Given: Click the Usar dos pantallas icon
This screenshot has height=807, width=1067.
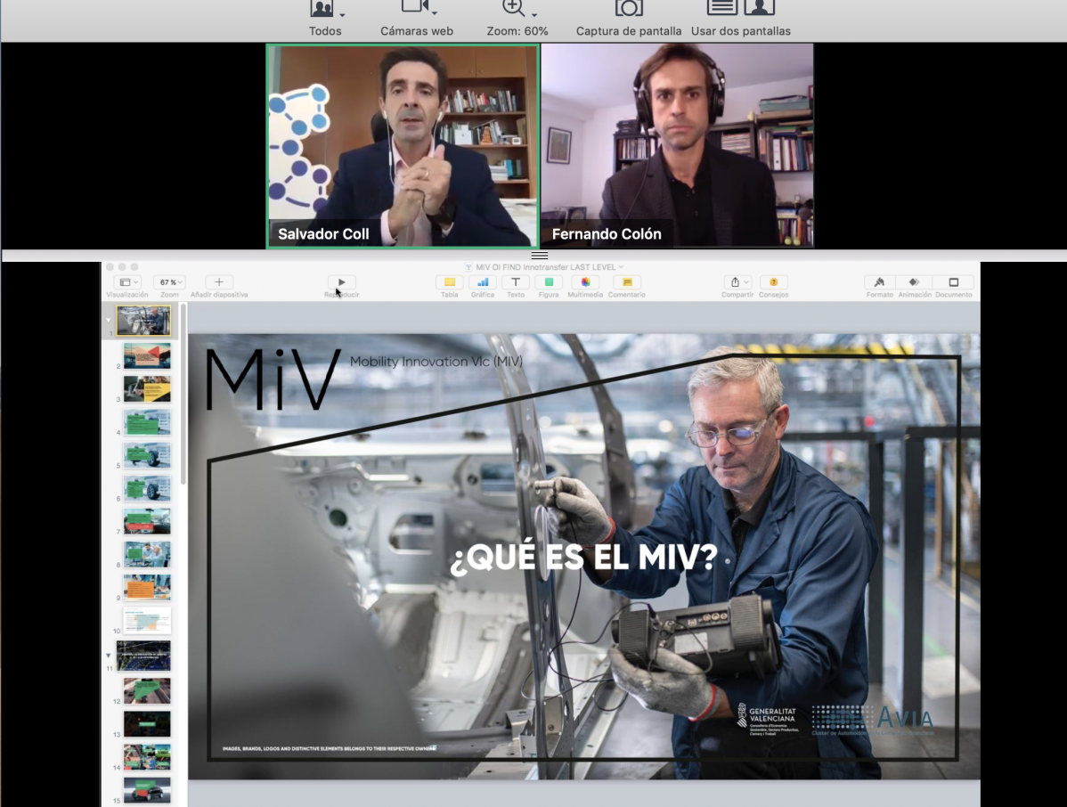Looking at the screenshot, I should 741,7.
